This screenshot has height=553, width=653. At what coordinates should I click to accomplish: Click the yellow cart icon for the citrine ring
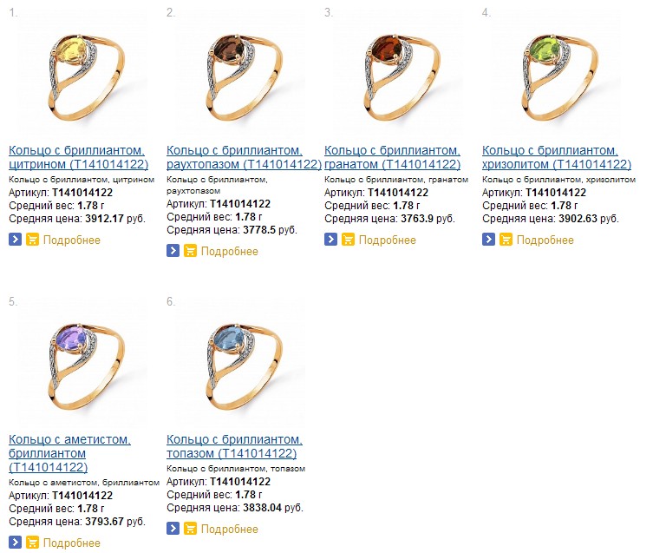coord(32,240)
